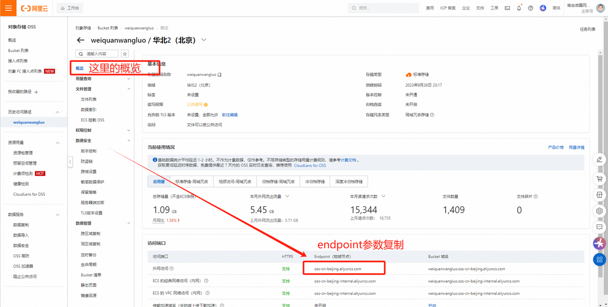
Task: Click the edit pencil icon on right edge
Action: pos(599,161)
